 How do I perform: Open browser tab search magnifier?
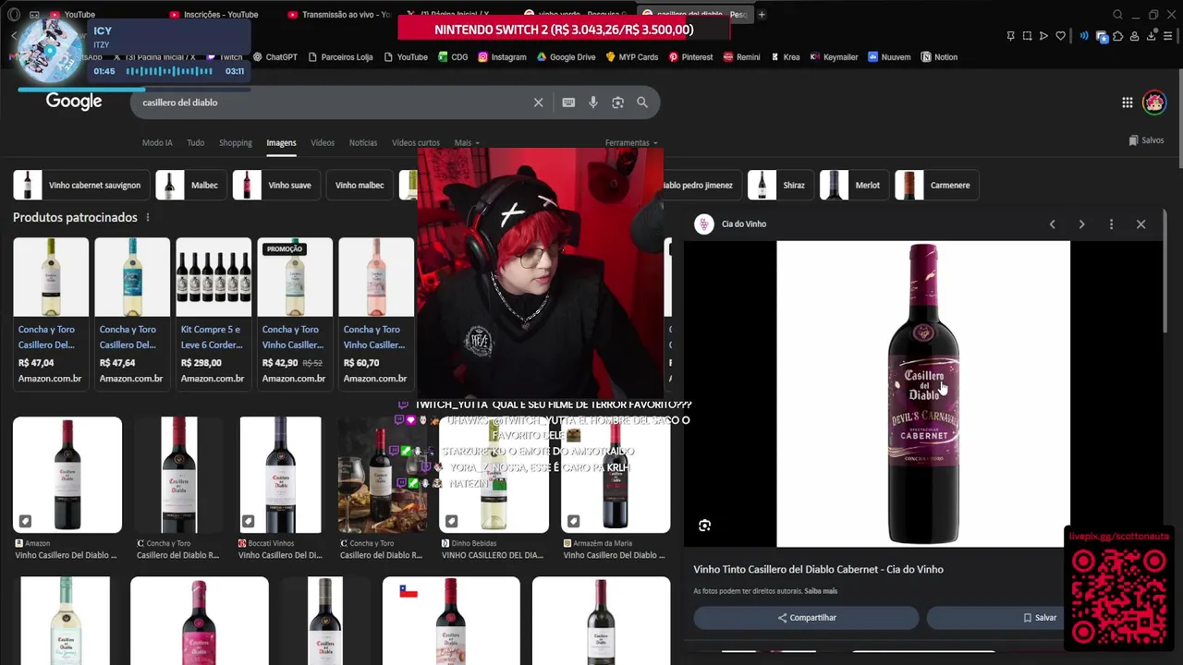tap(1117, 15)
